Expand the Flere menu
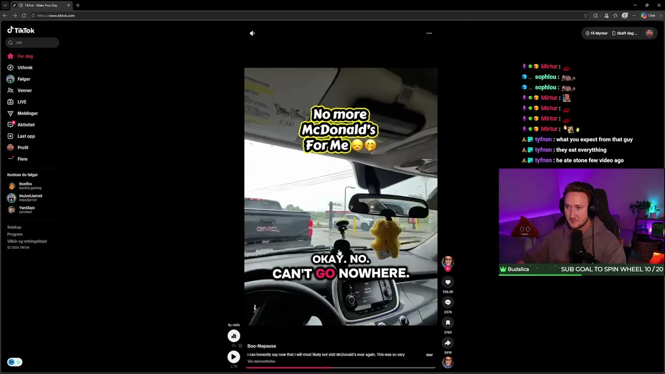This screenshot has width=665, height=374. [17, 159]
